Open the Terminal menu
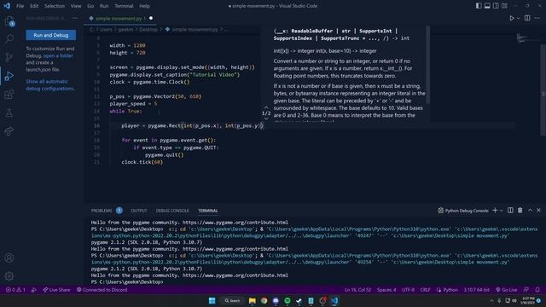This screenshot has height=307, width=546. click(x=124, y=6)
